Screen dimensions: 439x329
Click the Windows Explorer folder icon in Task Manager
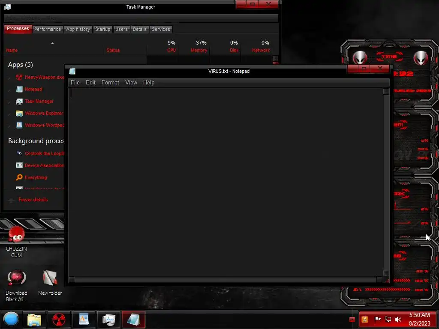tap(19, 113)
